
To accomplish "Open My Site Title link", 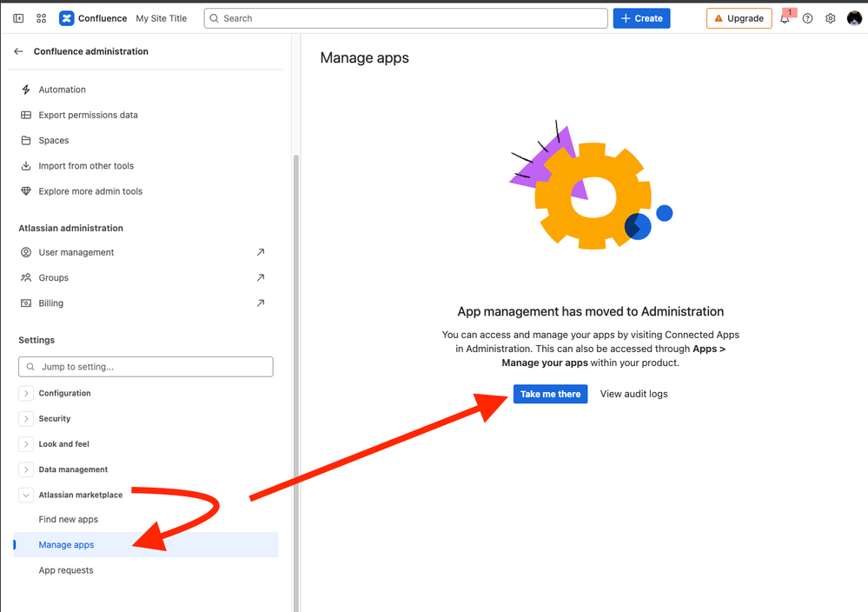I will tap(161, 18).
